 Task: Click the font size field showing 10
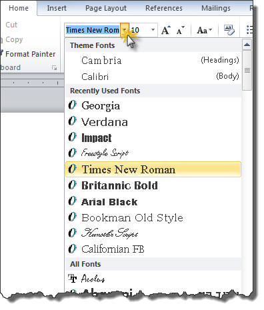pyautogui.click(x=140, y=30)
